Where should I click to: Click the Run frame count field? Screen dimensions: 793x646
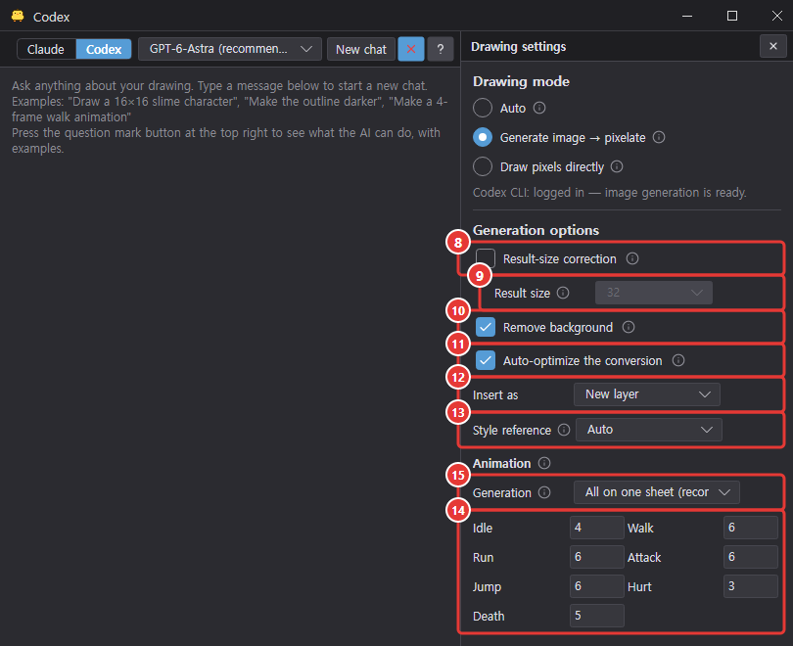point(597,557)
